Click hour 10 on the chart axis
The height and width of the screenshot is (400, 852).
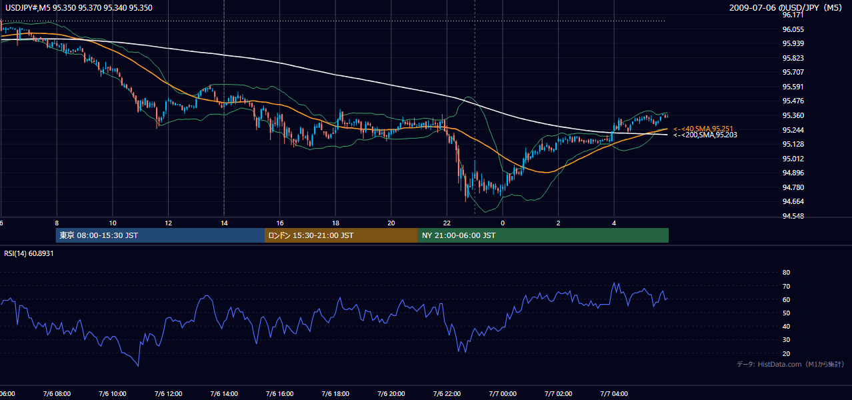click(x=113, y=223)
